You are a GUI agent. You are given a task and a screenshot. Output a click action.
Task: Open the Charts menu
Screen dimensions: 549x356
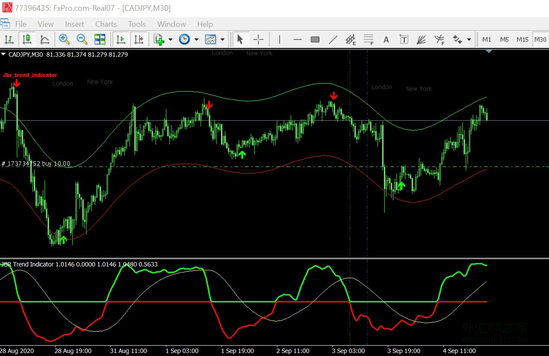pos(106,24)
